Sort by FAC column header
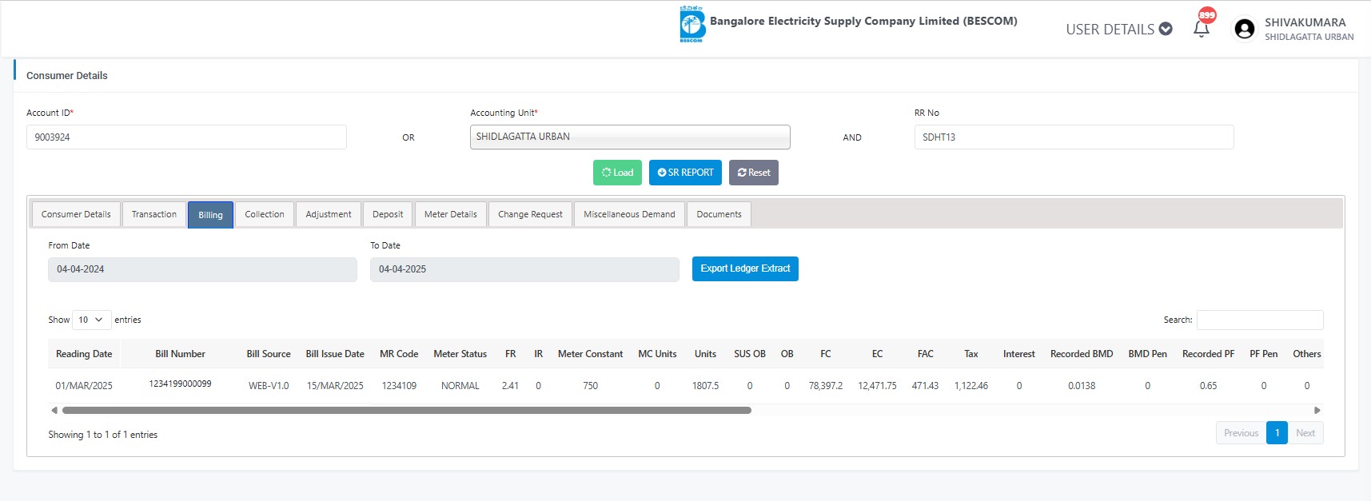This screenshot has width=1371, height=501. (925, 354)
